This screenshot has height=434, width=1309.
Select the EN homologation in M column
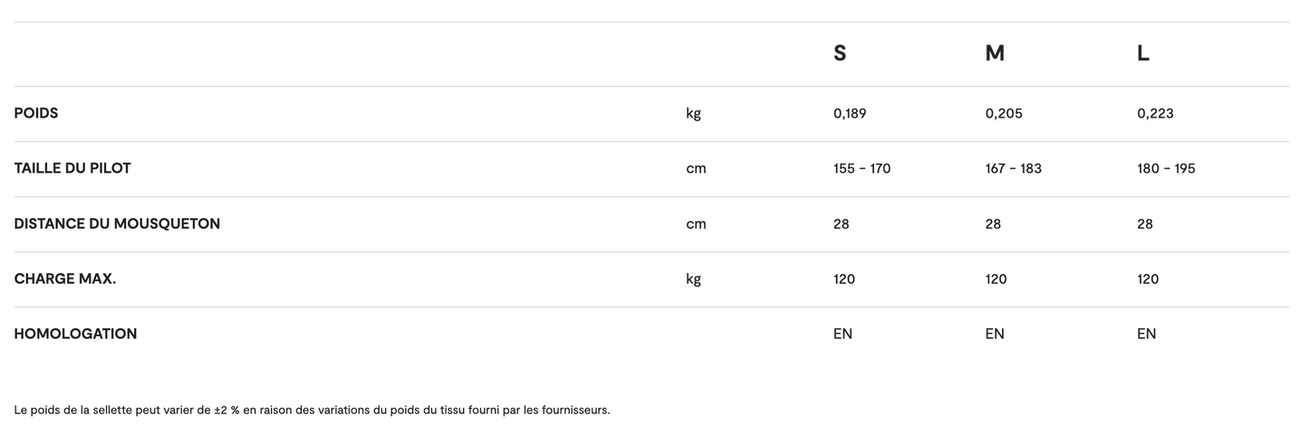coord(995,334)
